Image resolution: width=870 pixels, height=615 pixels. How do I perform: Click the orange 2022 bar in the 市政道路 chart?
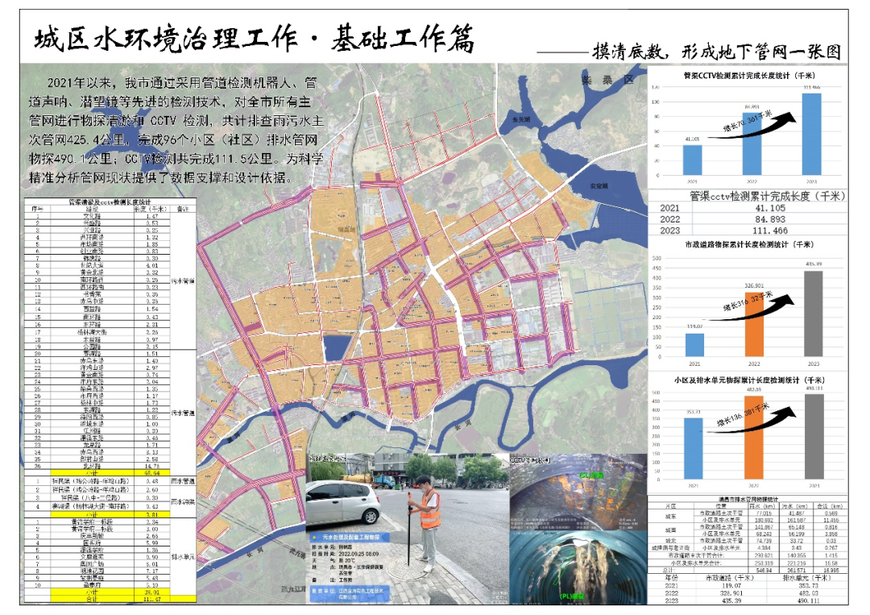tap(754, 324)
